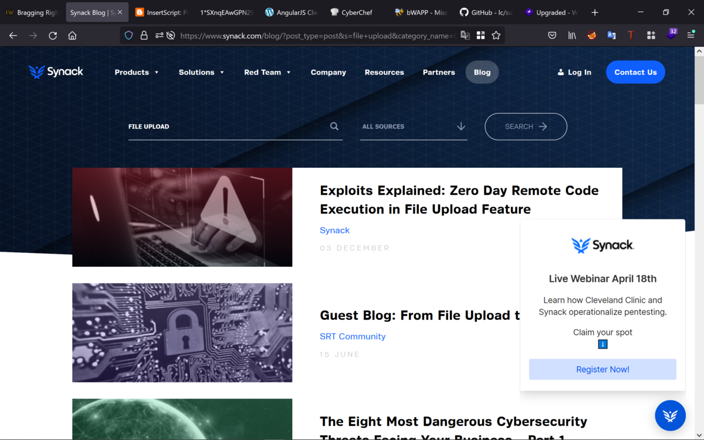This screenshot has width=704, height=440.
Task: Open the browser home page
Action: coord(72,36)
